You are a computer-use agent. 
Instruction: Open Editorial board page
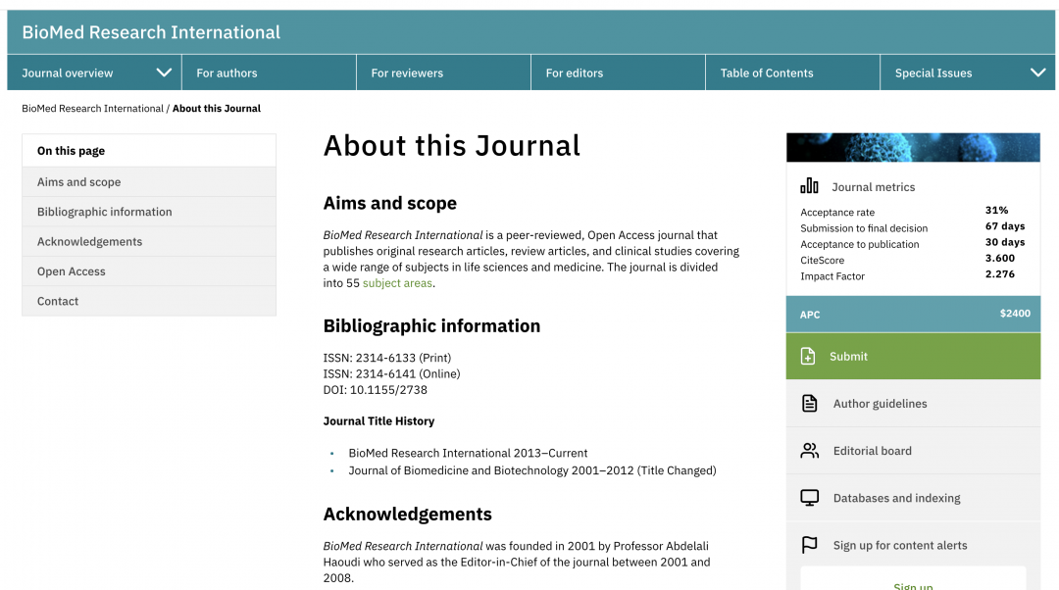pos(913,450)
